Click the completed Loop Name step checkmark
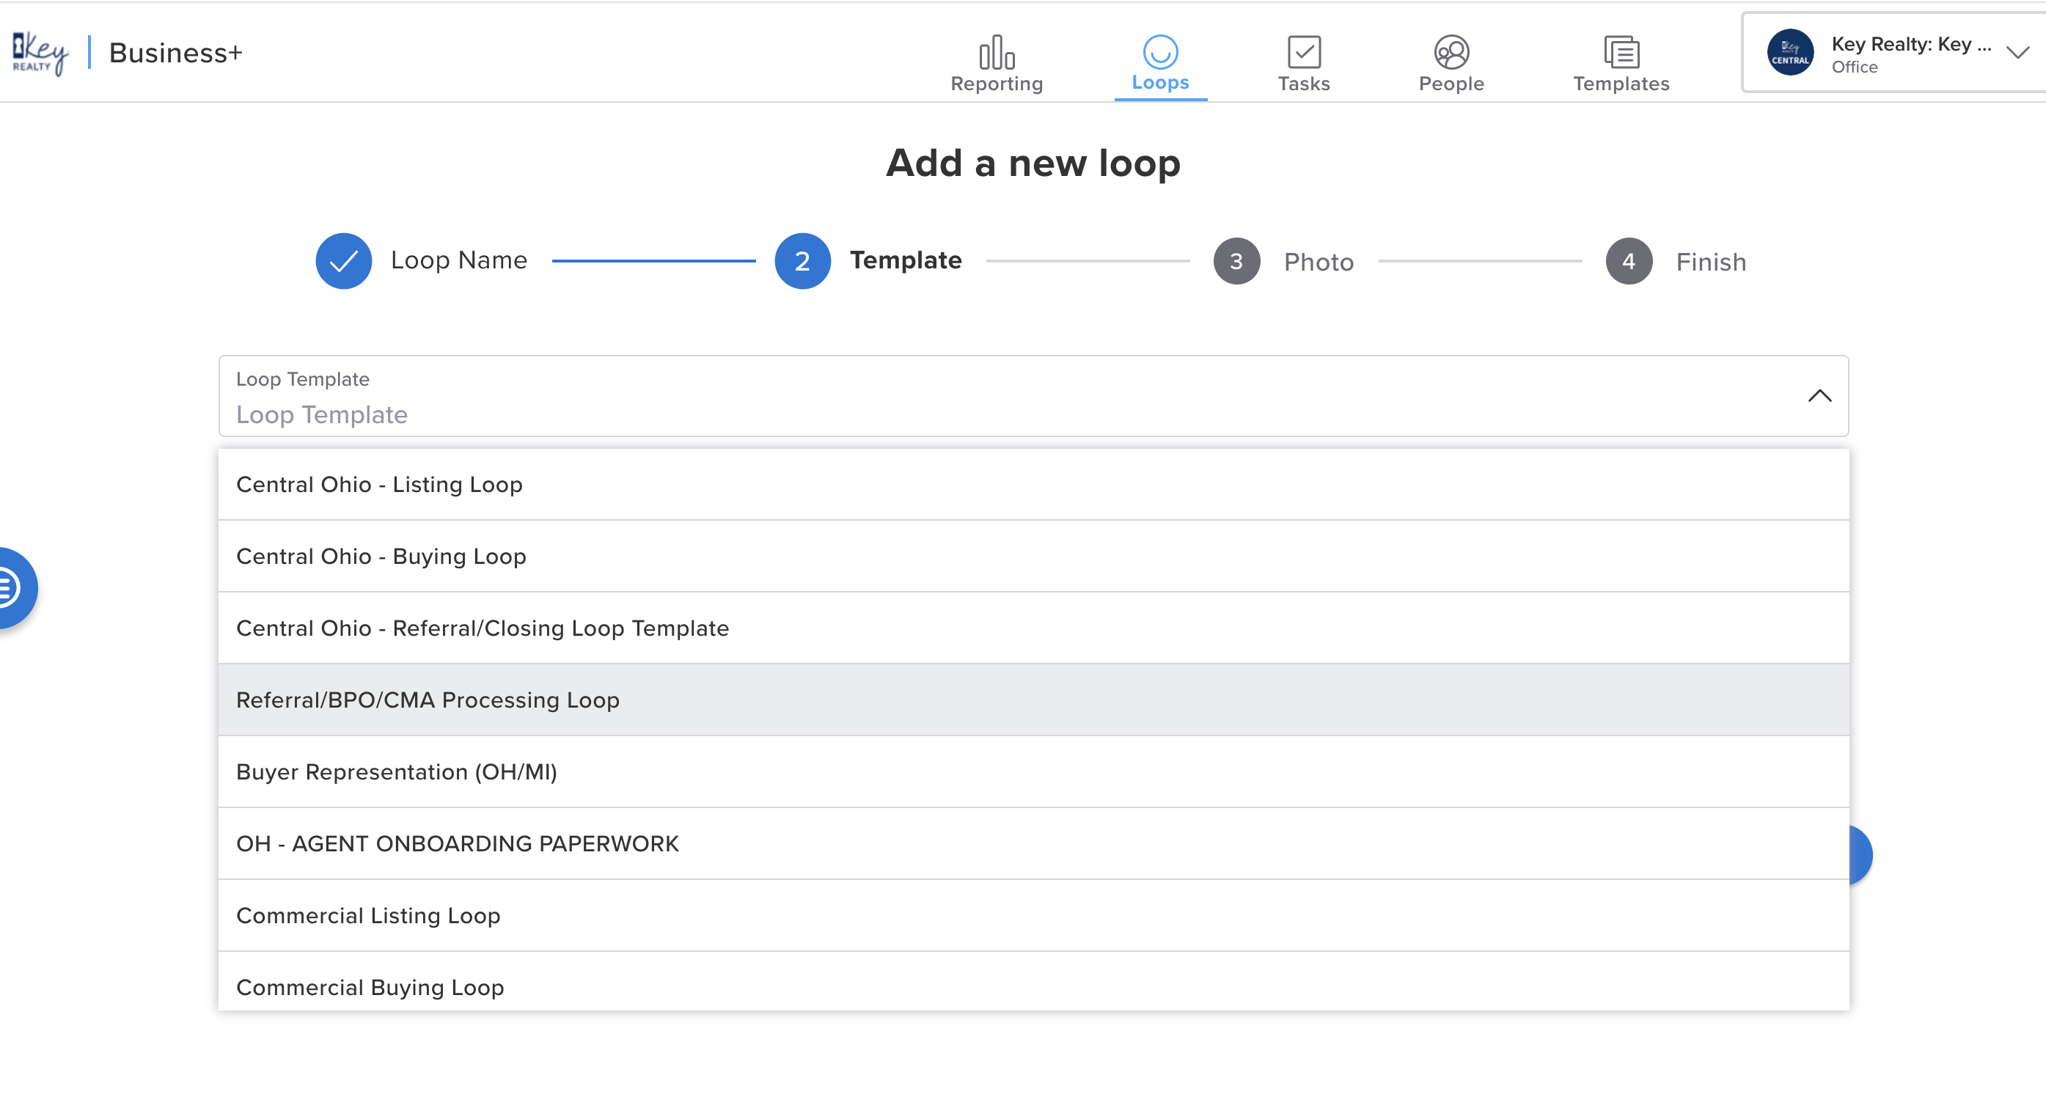 point(344,260)
